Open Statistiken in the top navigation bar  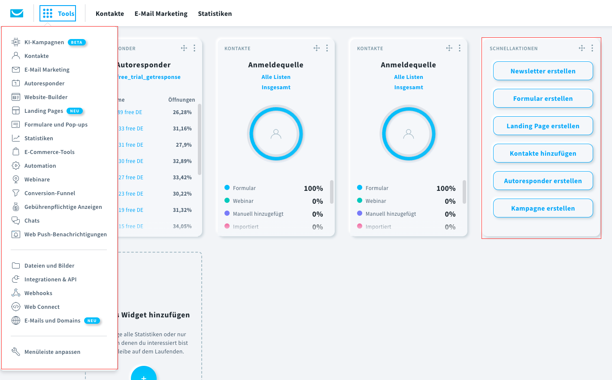(215, 14)
